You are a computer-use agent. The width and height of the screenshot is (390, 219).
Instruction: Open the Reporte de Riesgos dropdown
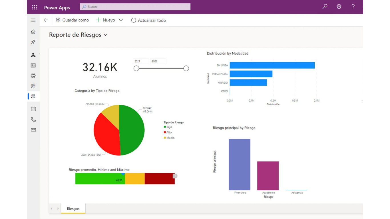point(106,35)
